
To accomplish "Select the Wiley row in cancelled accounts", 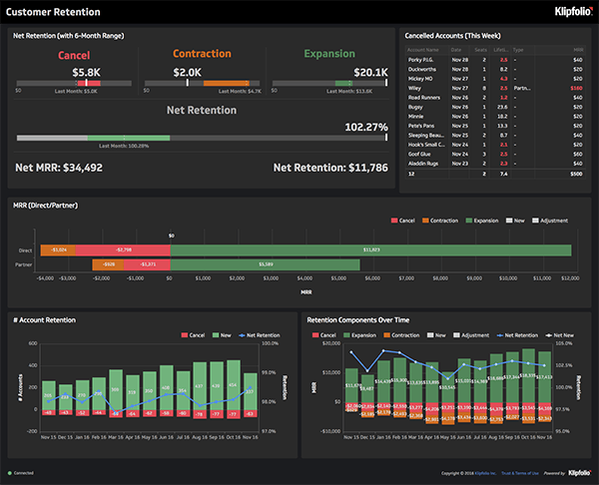I will click(x=495, y=88).
